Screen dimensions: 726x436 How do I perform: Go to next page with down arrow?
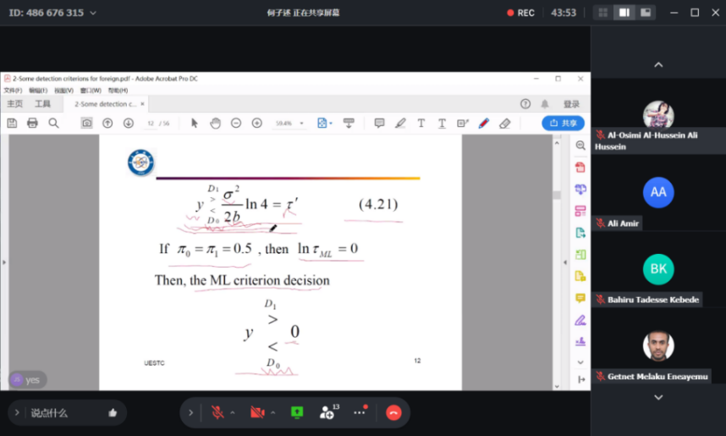point(128,123)
